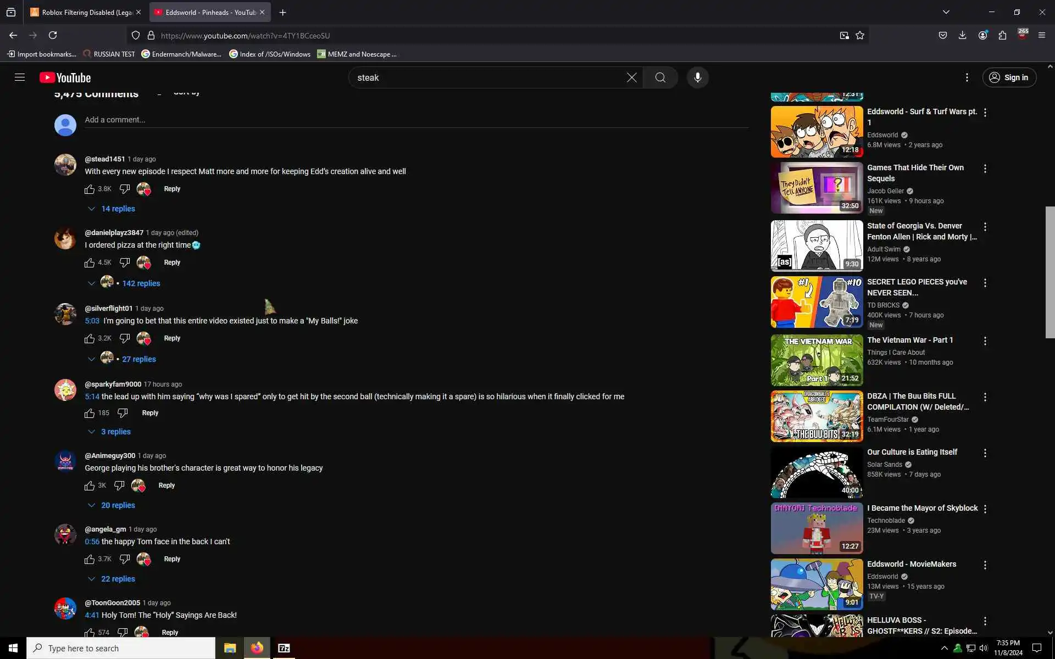
Task: Open YouTube settings three-dot menu
Action: [967, 77]
